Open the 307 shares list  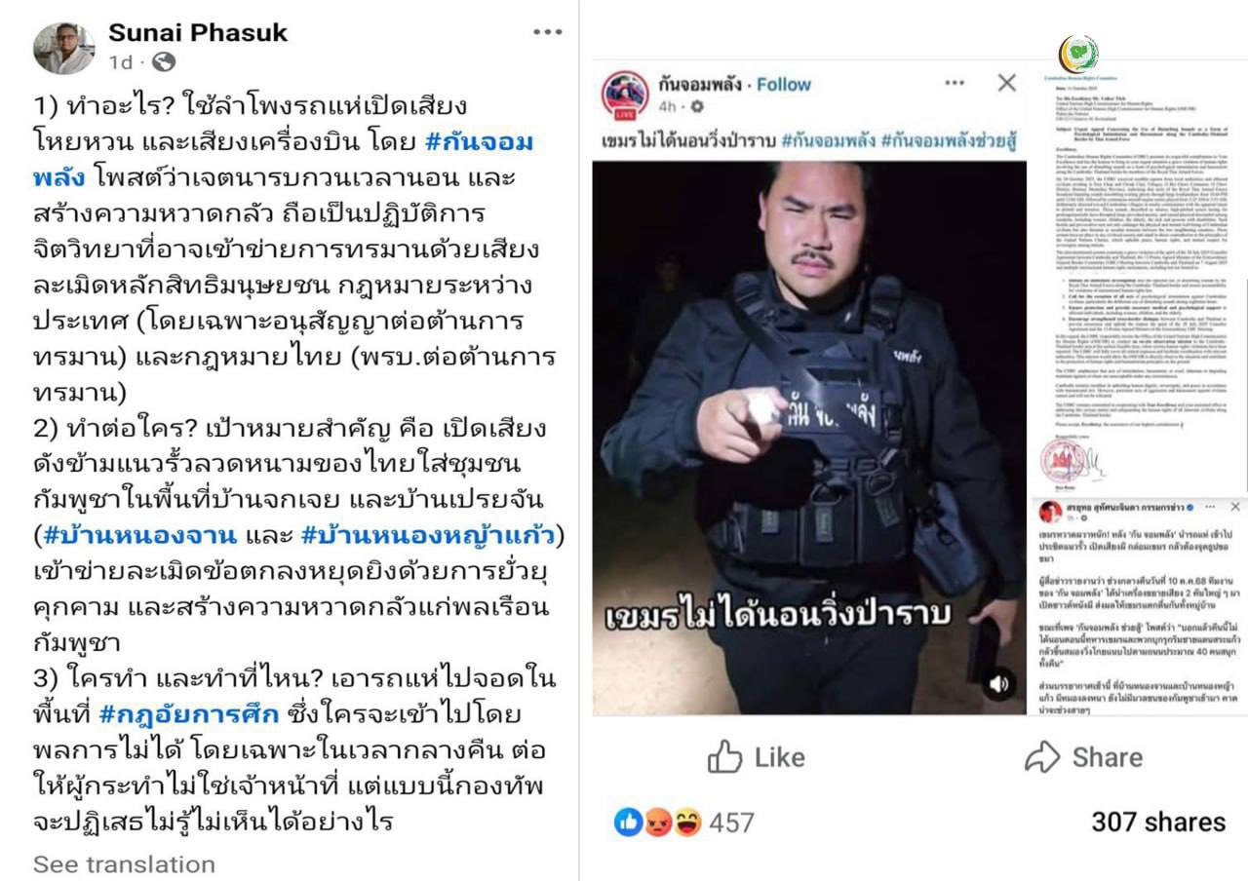(x=1158, y=822)
